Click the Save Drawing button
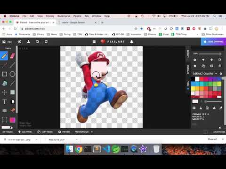Image resolution: width=226 pixels, height=169 pixels. (x=213, y=42)
